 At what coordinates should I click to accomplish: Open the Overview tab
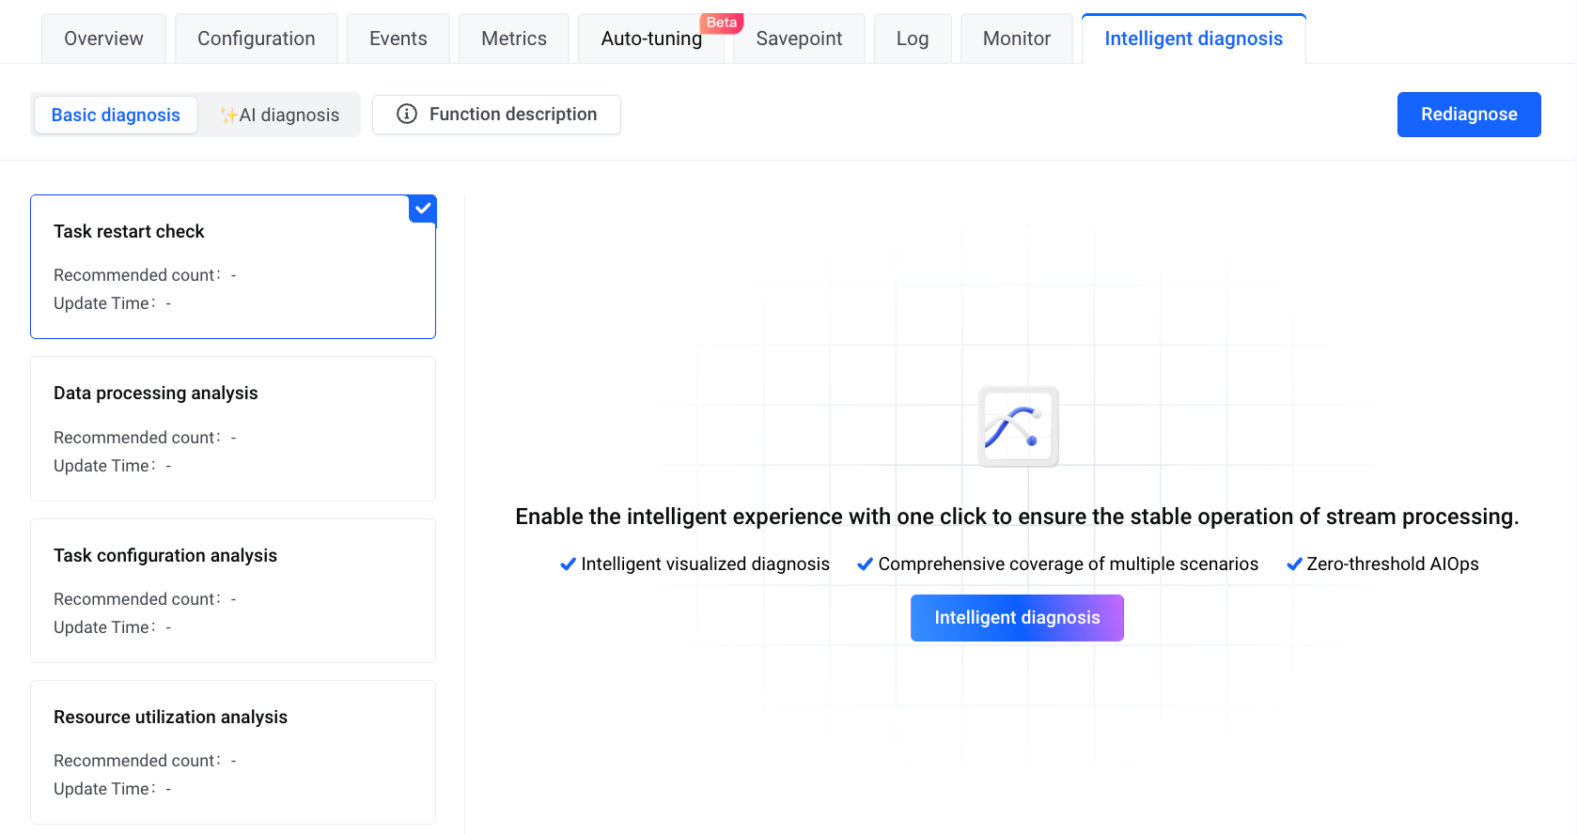(103, 39)
